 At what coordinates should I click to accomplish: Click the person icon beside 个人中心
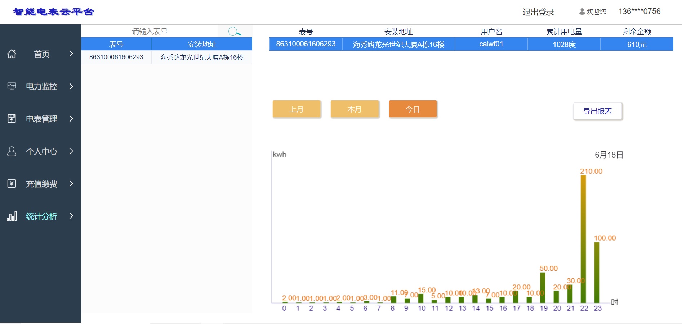12,151
